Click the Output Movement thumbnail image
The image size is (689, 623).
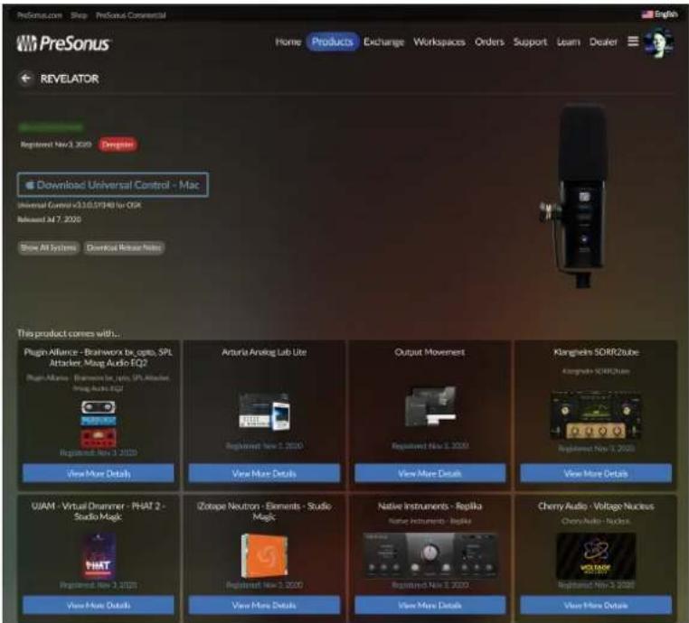click(x=429, y=406)
